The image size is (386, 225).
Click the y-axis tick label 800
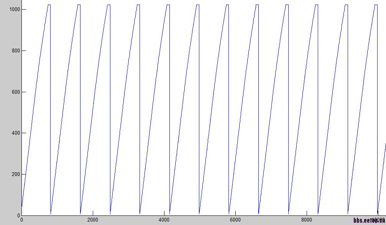click(15, 51)
